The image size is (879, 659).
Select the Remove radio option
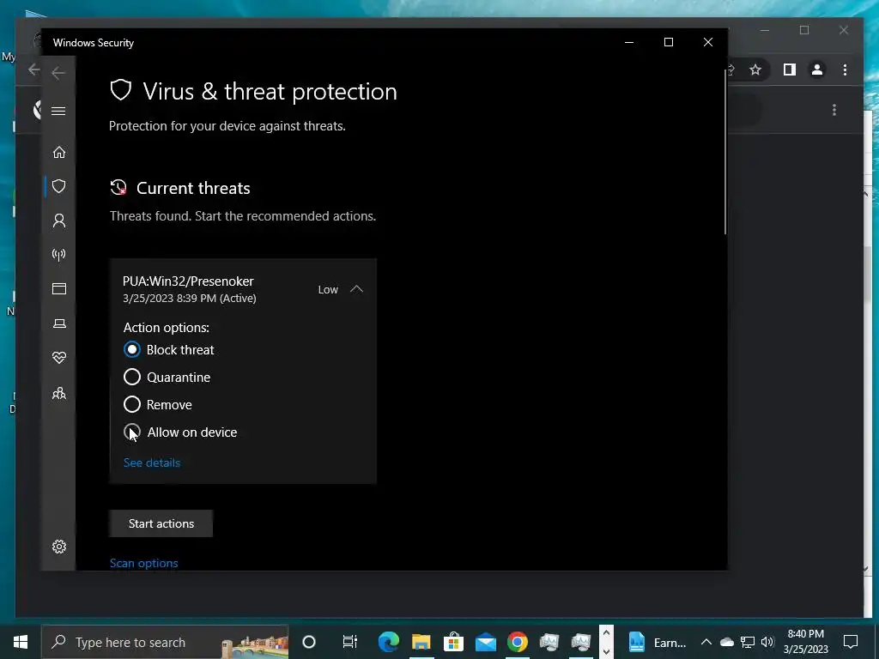[131, 405]
